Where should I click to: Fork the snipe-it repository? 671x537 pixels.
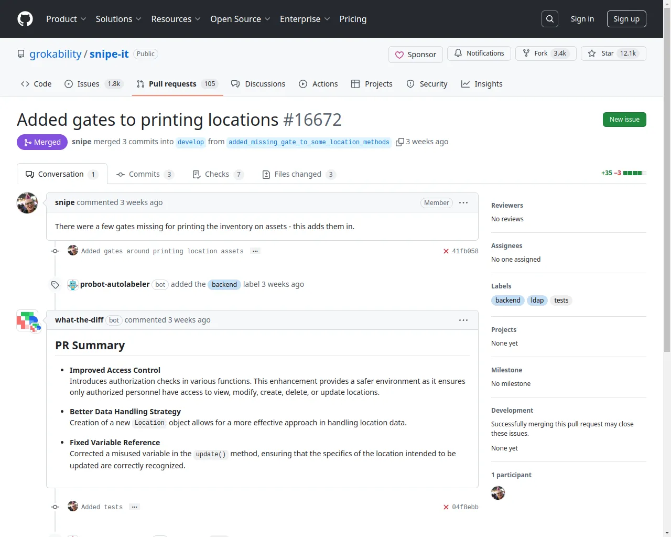[546, 53]
